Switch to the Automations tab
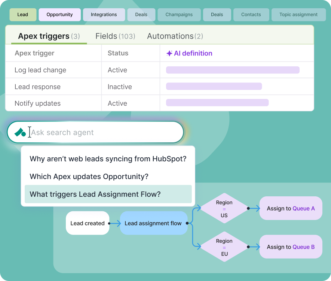Viewport: 331px width, 281px height. [x=175, y=36]
